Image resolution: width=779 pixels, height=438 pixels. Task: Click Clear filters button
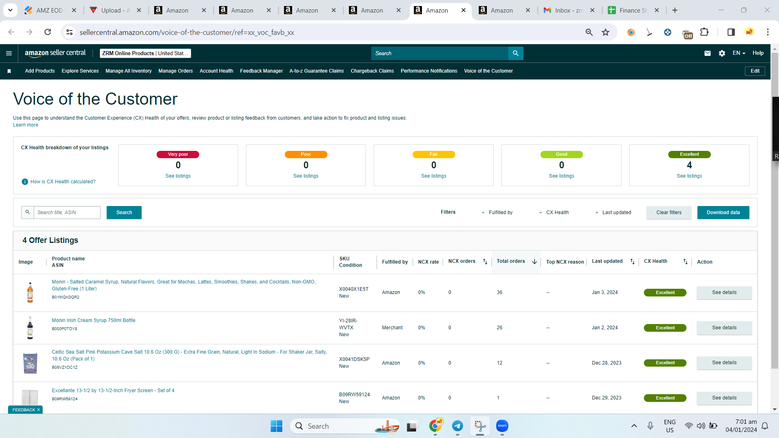click(x=669, y=213)
